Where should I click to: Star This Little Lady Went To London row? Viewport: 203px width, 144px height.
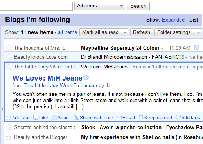[9, 67]
